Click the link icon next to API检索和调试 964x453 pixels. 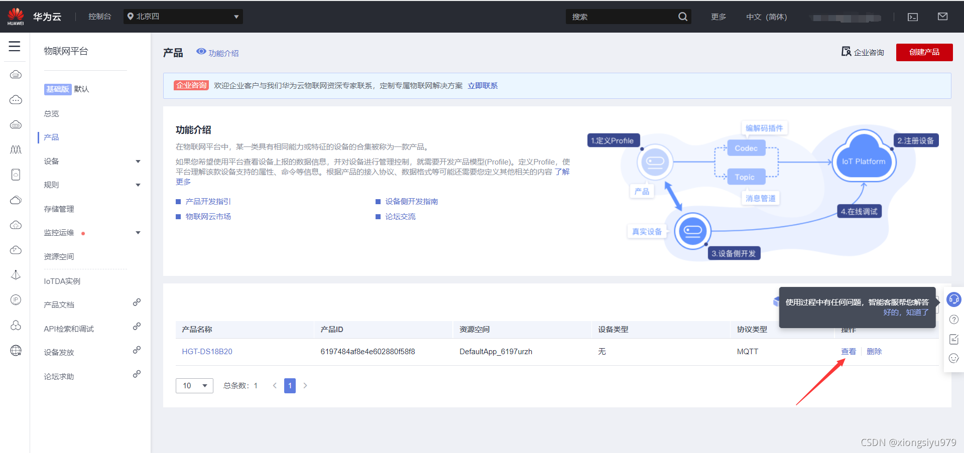pyautogui.click(x=137, y=326)
